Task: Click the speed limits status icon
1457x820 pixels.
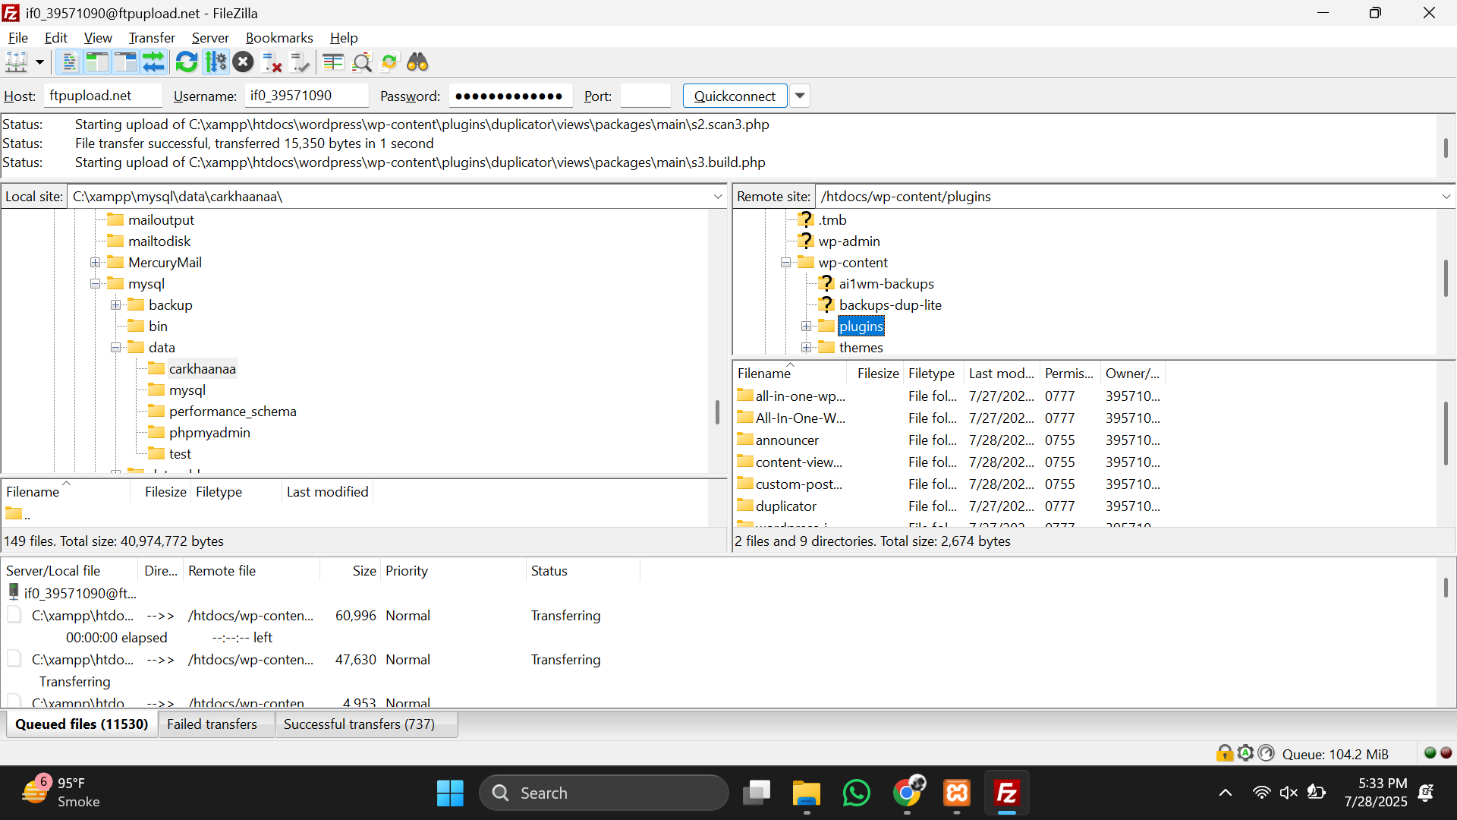Action: click(x=1266, y=753)
